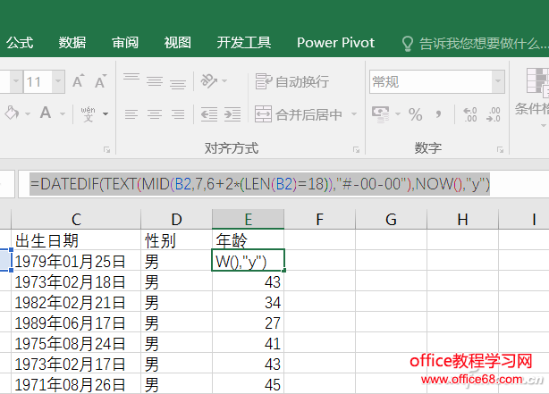Click the conditional formatting icon
This screenshot has height=394, width=549.
(x=537, y=85)
